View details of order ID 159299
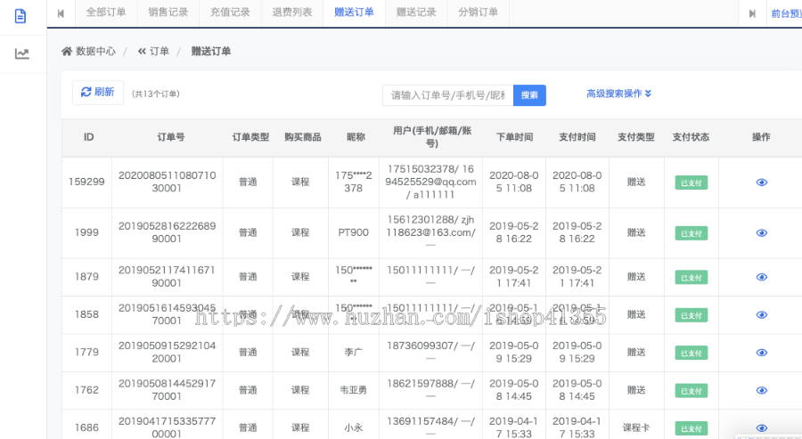The width and height of the screenshot is (802, 439). [x=761, y=183]
